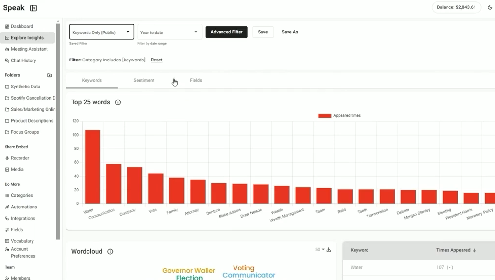Screen dimensions: 495x280
Task: Click the Integrations icon
Action: coord(7,218)
